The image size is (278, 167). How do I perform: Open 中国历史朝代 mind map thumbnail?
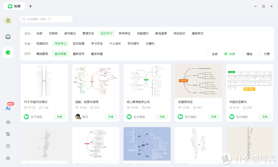[250, 81]
